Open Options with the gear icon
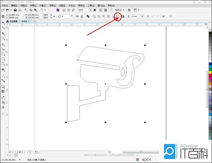The height and width of the screenshot is (163, 212). 129,10
